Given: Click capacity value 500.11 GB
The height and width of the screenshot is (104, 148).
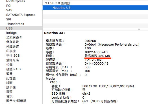Looking at the screenshot, I should [x=108, y=86].
